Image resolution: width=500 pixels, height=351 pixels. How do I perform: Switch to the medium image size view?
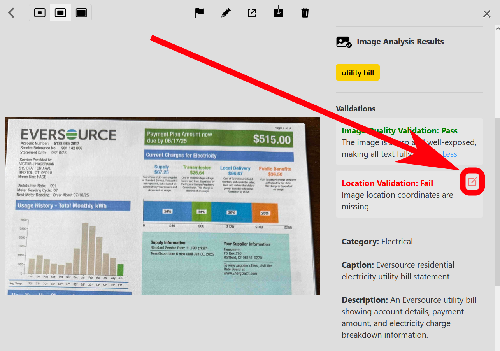[x=60, y=13]
